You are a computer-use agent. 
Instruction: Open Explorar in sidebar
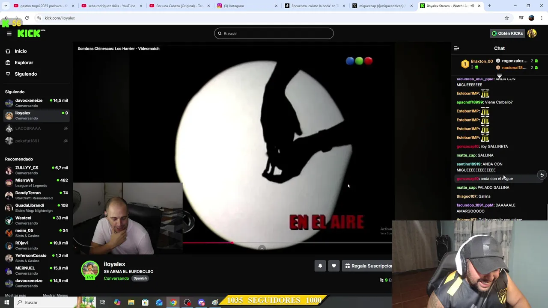pos(24,62)
